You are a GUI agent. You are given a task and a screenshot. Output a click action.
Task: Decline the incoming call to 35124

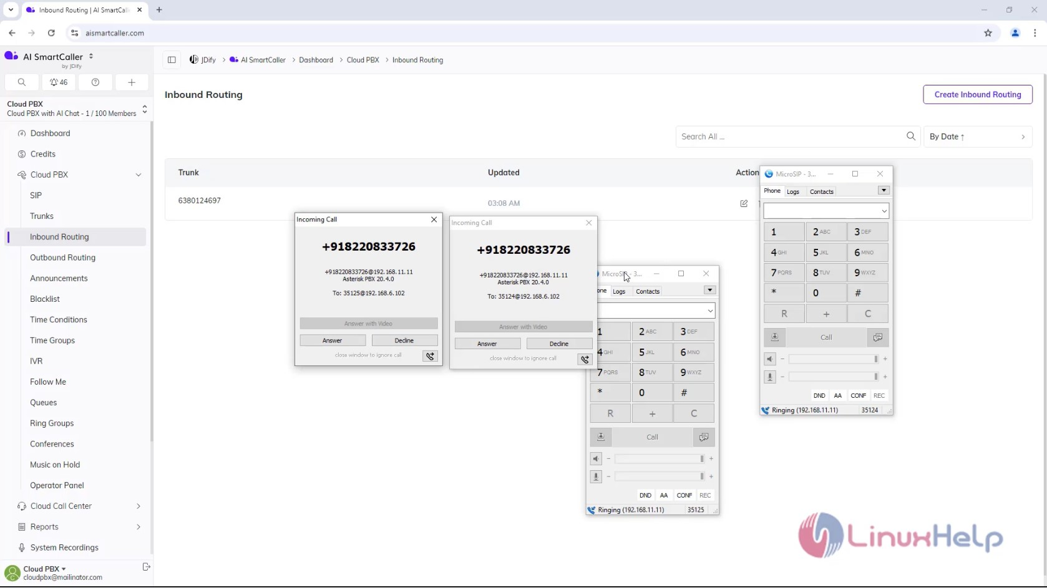(x=559, y=344)
